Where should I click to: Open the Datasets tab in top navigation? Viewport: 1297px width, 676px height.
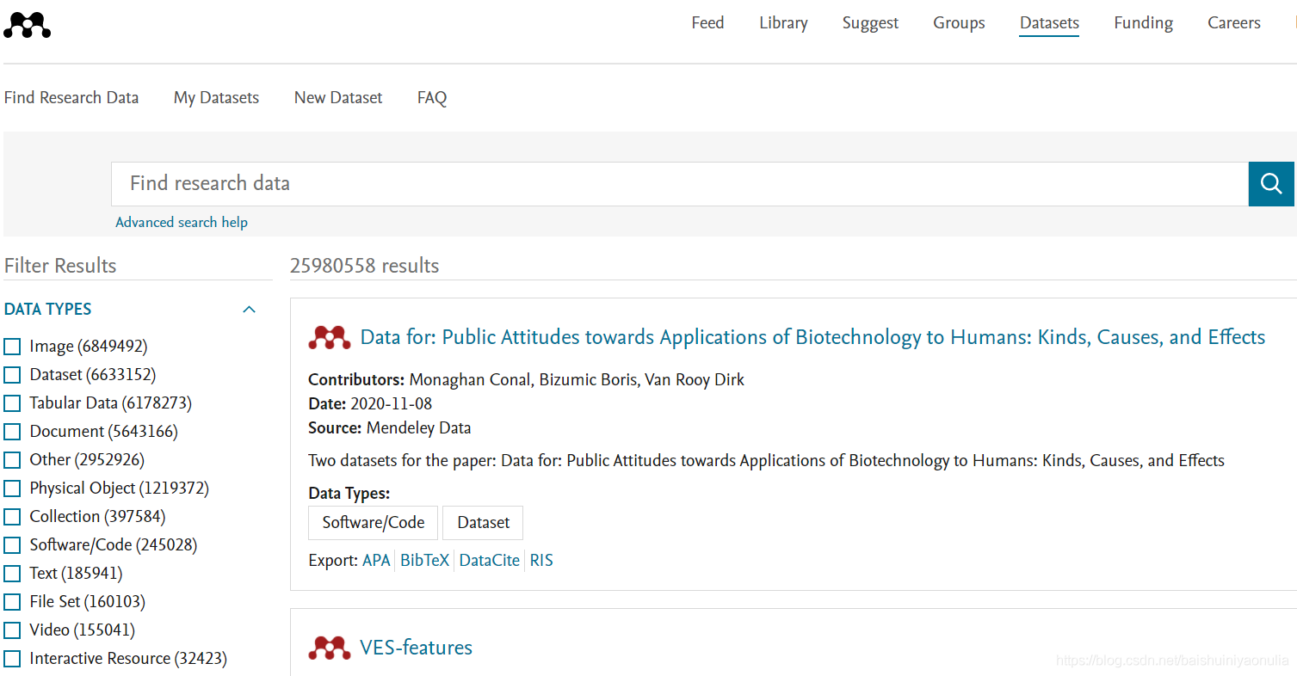point(1049,23)
